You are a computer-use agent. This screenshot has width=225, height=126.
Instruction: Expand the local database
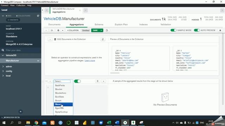(x=3, y=76)
